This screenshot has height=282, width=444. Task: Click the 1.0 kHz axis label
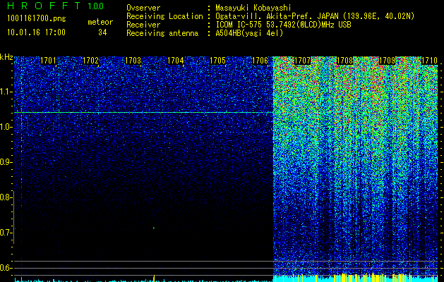click(6, 127)
